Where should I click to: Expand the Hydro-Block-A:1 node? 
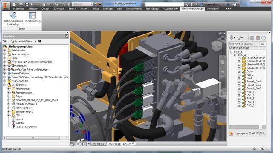5,81
